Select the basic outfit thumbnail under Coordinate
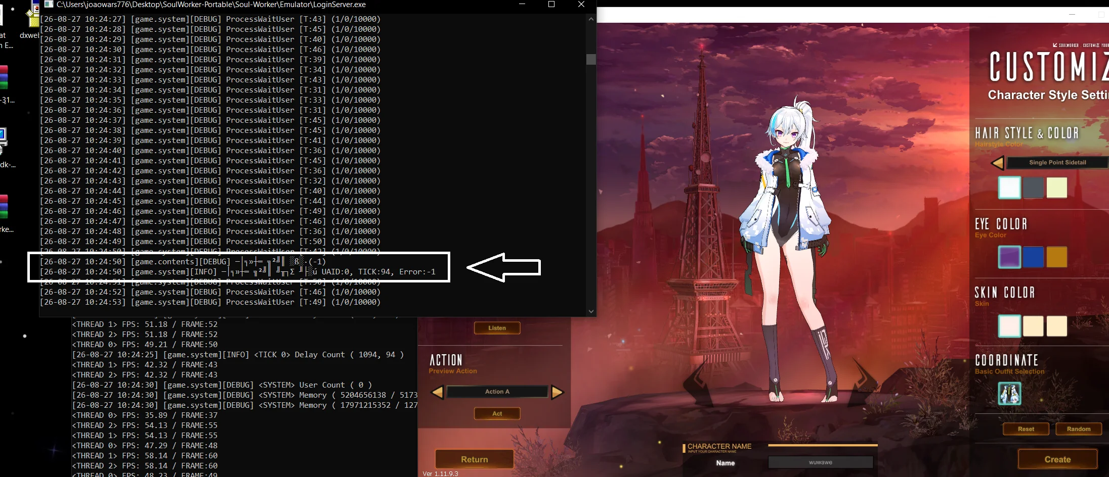Image resolution: width=1109 pixels, height=477 pixels. [x=1009, y=394]
